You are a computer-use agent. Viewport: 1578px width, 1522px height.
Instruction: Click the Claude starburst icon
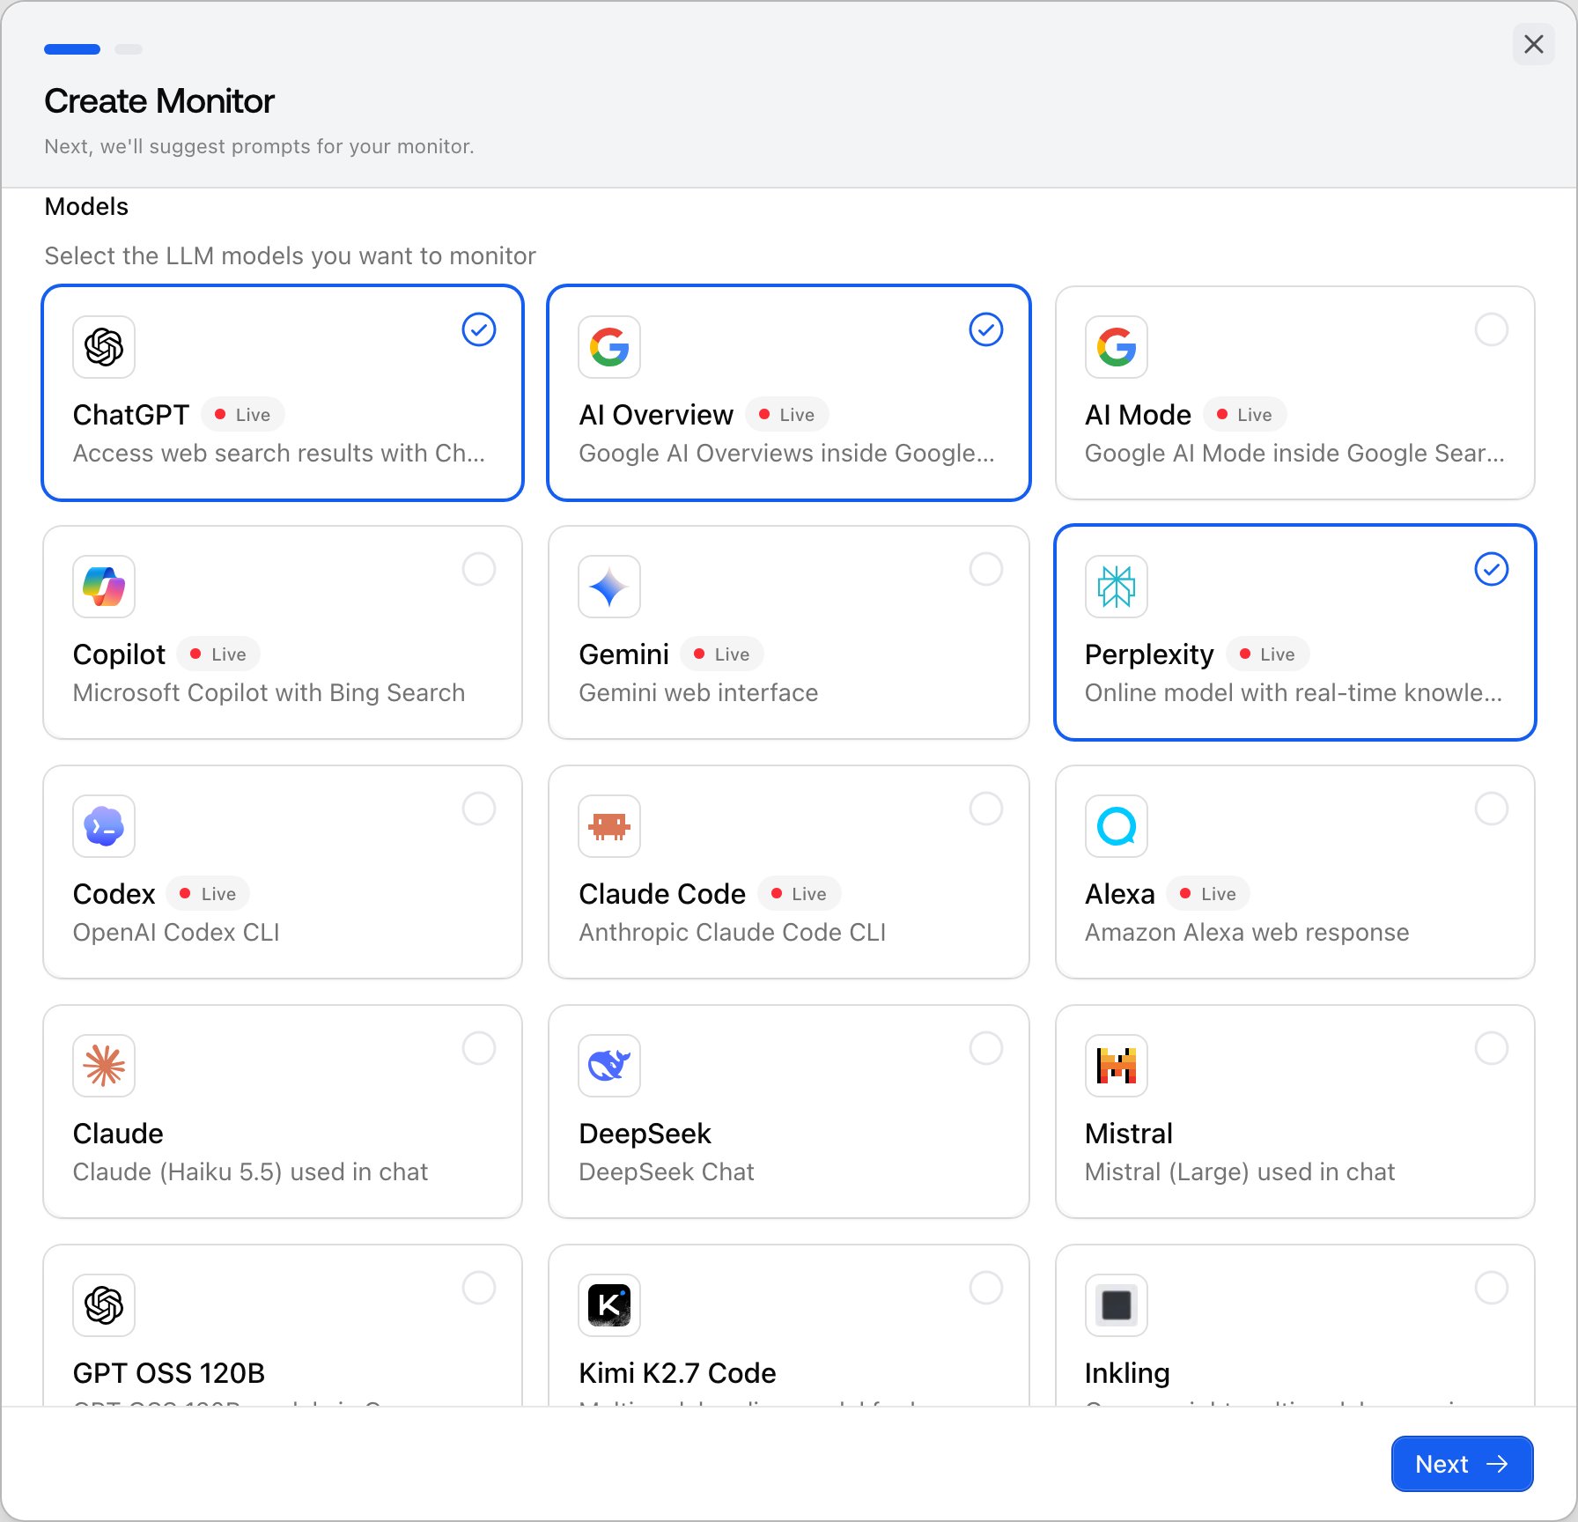104,1066
